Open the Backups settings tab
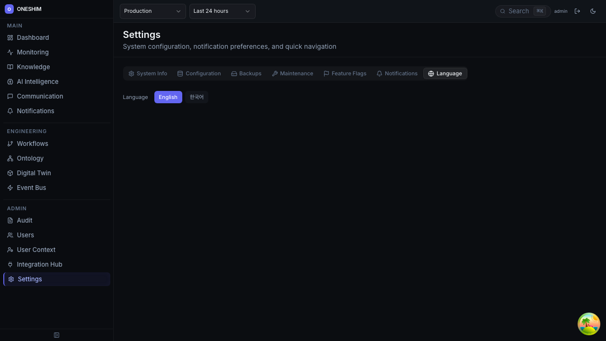This screenshot has height=341, width=606. (246, 73)
